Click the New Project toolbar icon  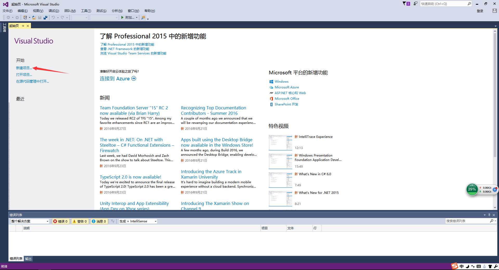(25, 18)
